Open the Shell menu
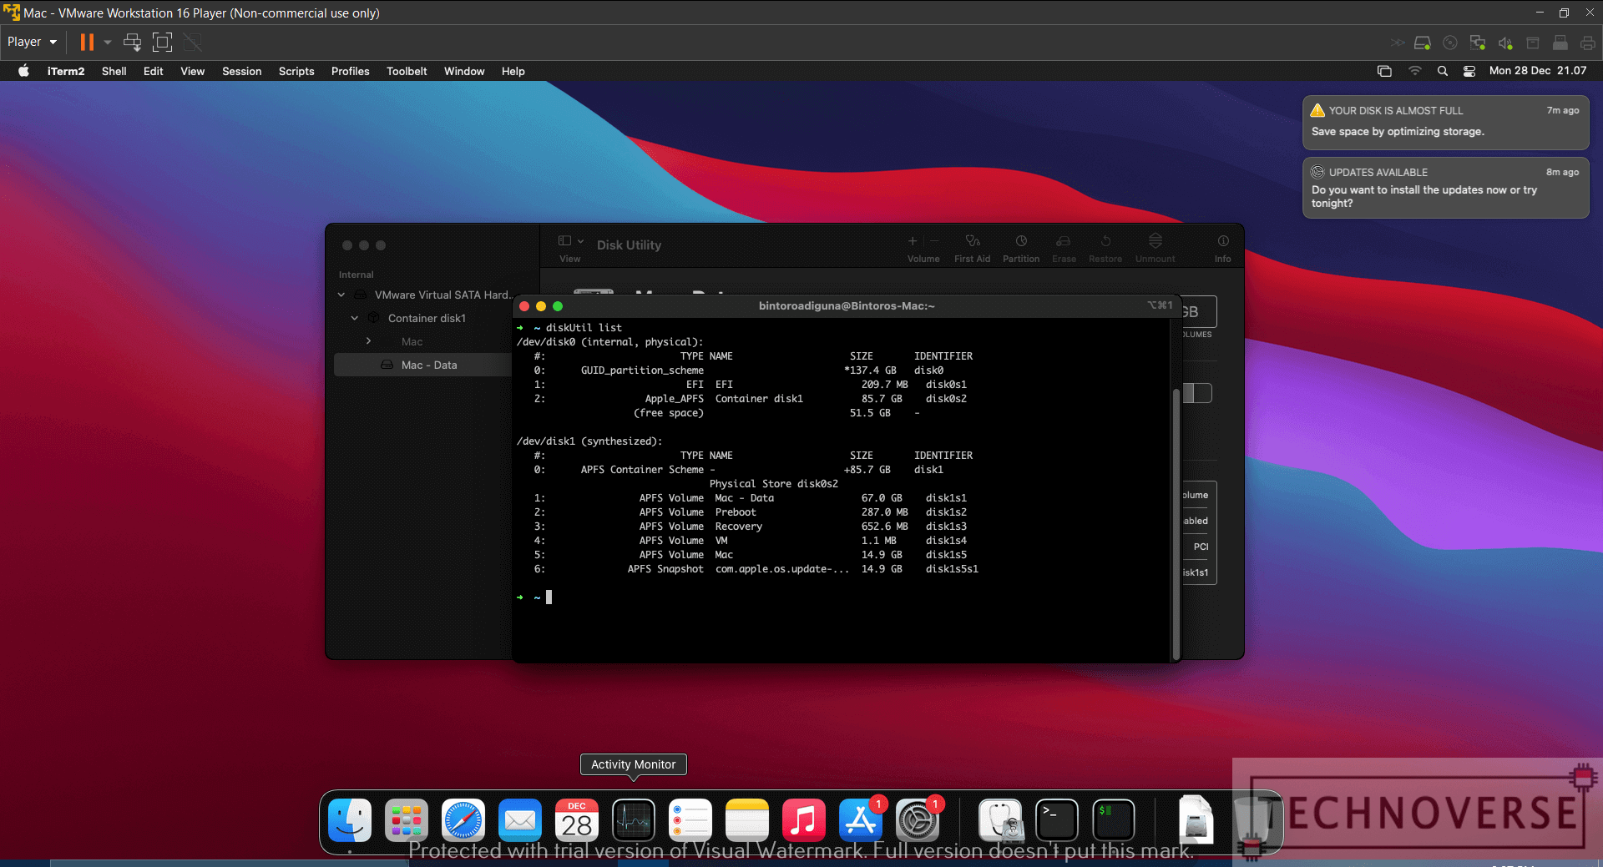Screen dimensions: 1603x867 click(x=114, y=71)
